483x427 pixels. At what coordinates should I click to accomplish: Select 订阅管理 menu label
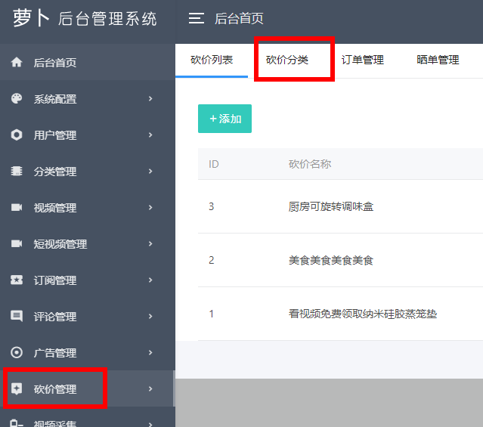(55, 280)
